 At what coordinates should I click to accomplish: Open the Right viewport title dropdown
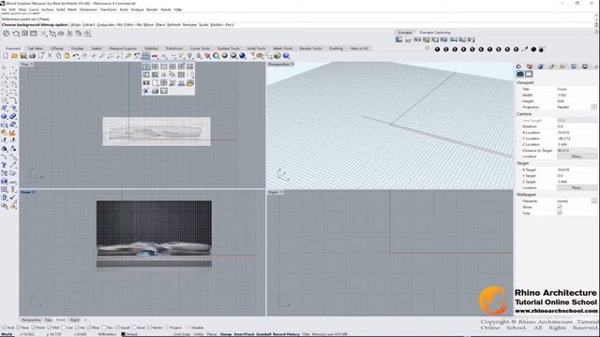[x=281, y=192]
